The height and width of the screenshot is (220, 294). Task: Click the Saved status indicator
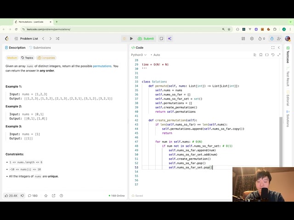(x=137, y=196)
